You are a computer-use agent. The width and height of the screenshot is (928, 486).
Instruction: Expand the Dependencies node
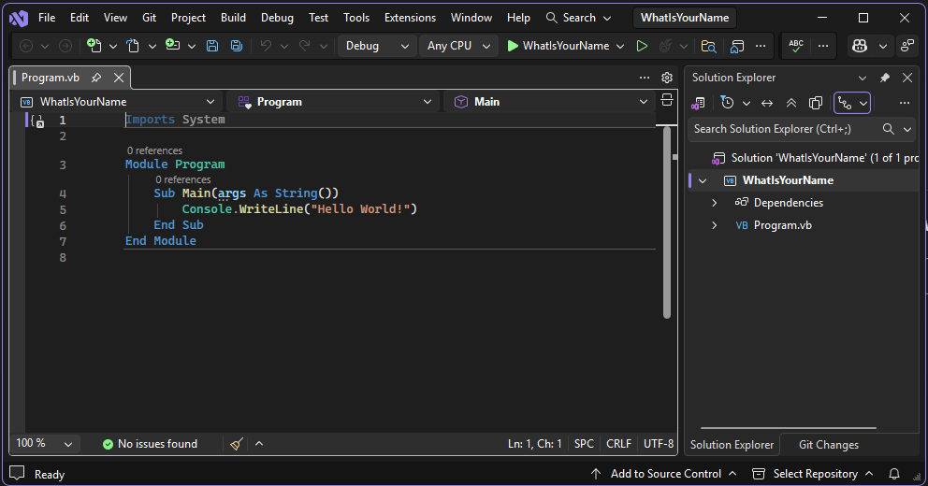(715, 203)
